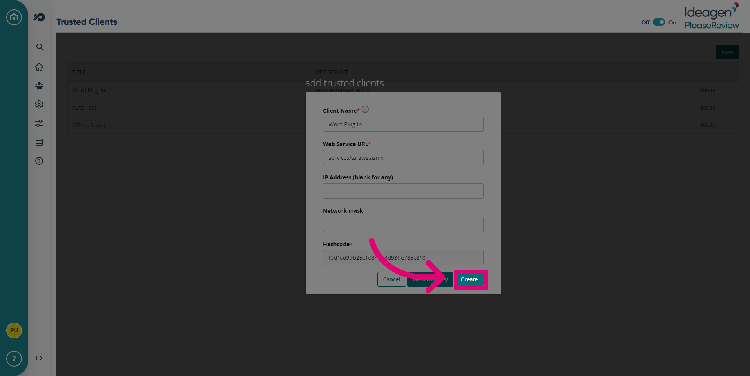
Task: Delete the Auto Test client
Action: [707, 108]
